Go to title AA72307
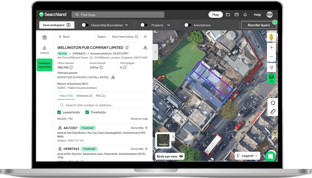This screenshot has height=178, width=312. [139, 128]
